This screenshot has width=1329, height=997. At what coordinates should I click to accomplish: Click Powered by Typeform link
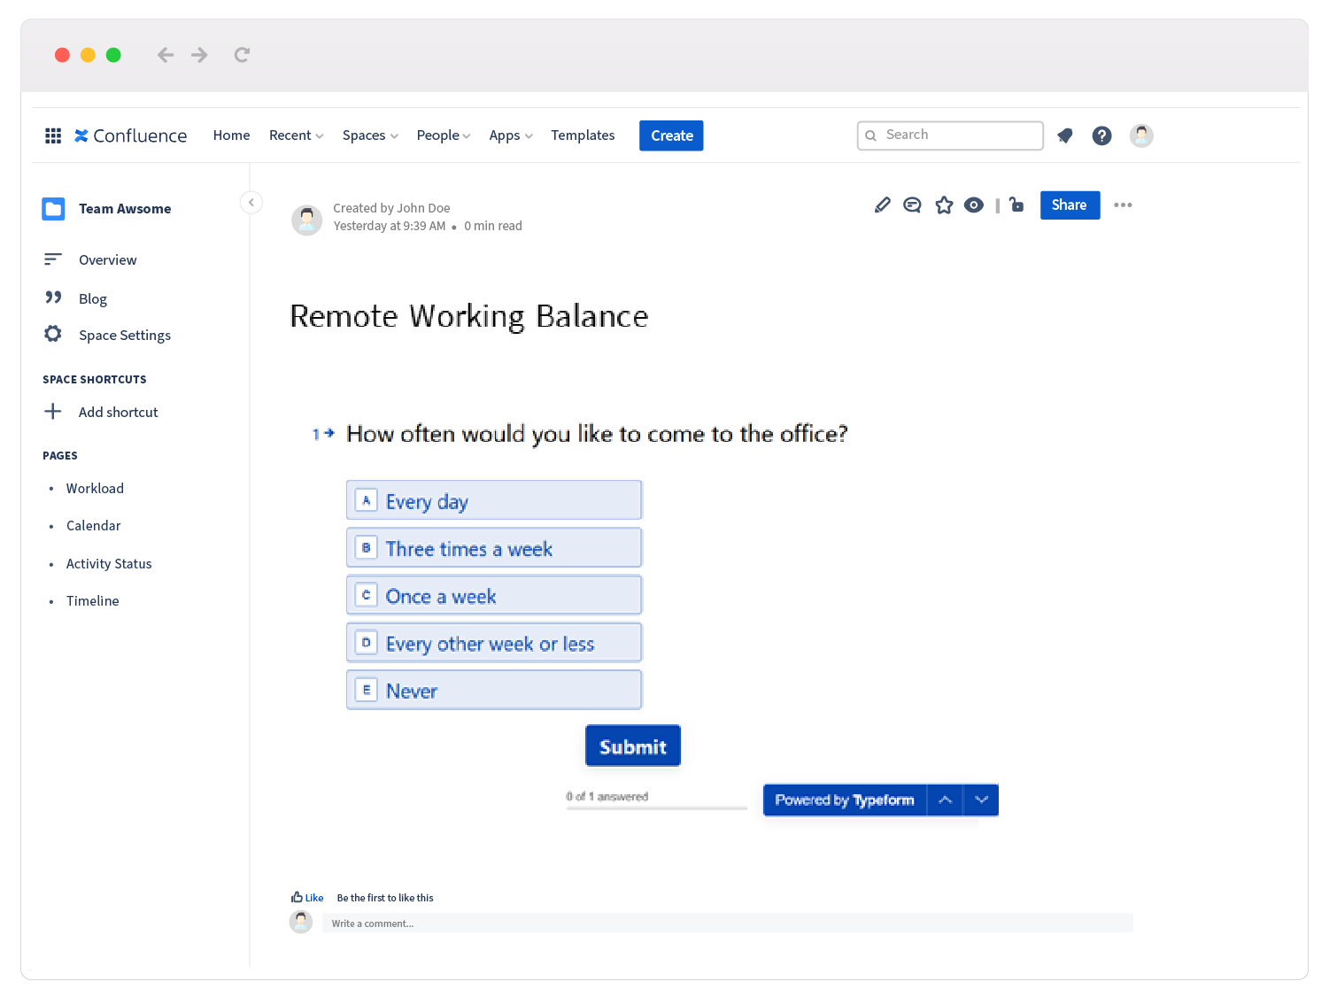(x=845, y=800)
